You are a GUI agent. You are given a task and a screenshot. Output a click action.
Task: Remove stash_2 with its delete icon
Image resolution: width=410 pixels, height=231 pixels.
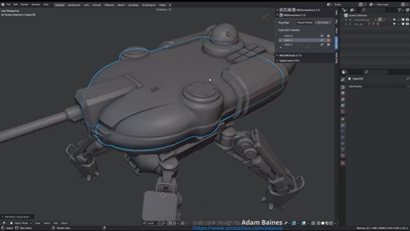click(329, 45)
